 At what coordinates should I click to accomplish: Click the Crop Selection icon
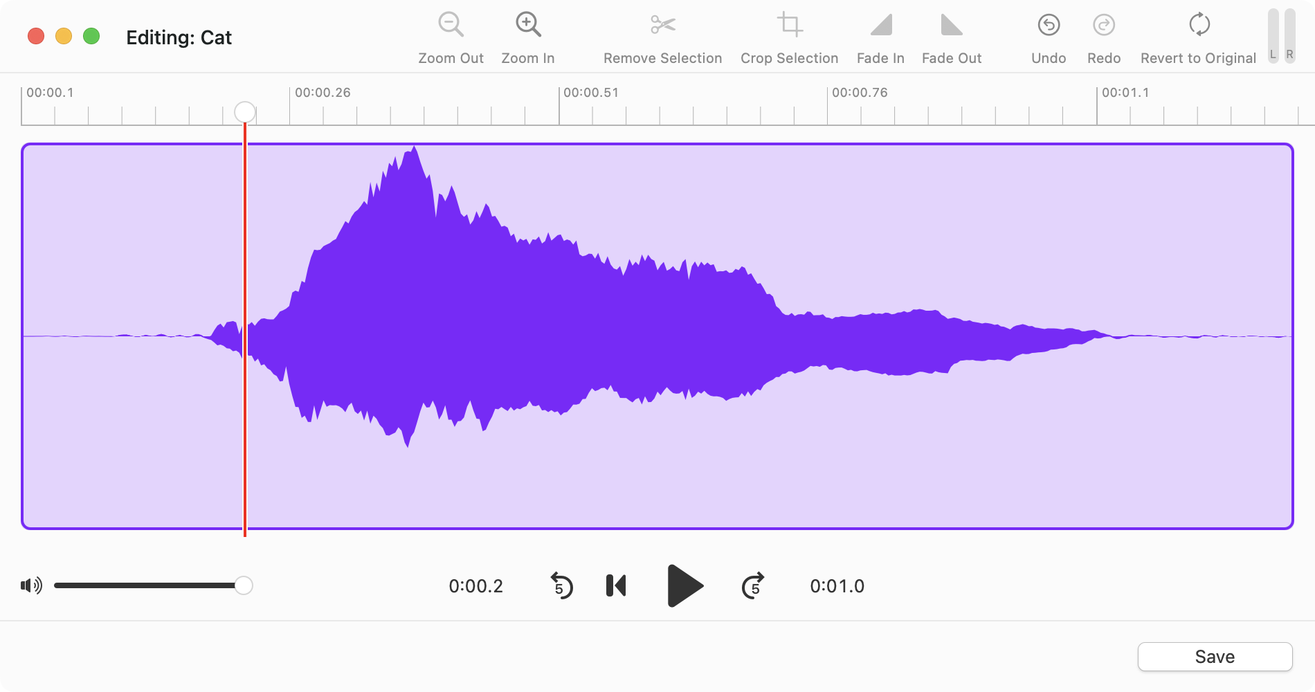[789, 25]
